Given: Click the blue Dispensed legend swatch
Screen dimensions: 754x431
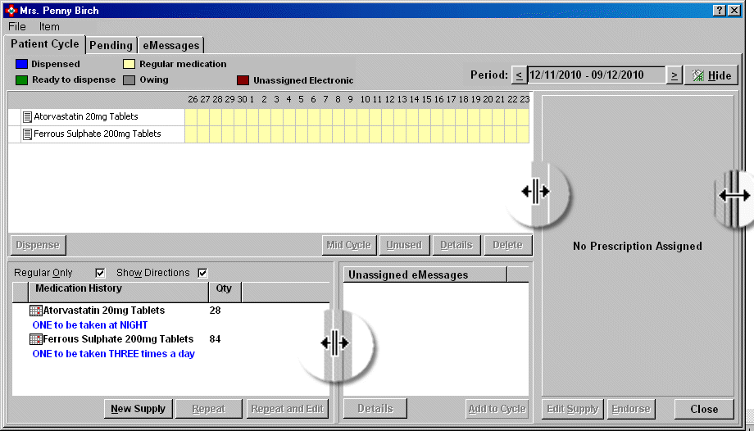Looking at the screenshot, I should pos(20,64).
